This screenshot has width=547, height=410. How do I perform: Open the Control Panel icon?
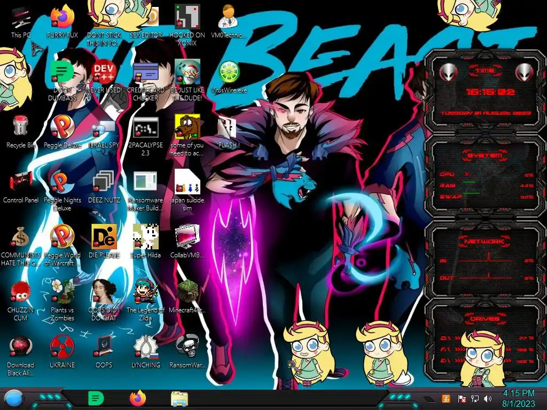click(20, 187)
